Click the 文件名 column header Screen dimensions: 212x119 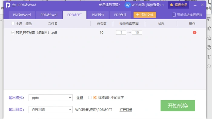53,24
